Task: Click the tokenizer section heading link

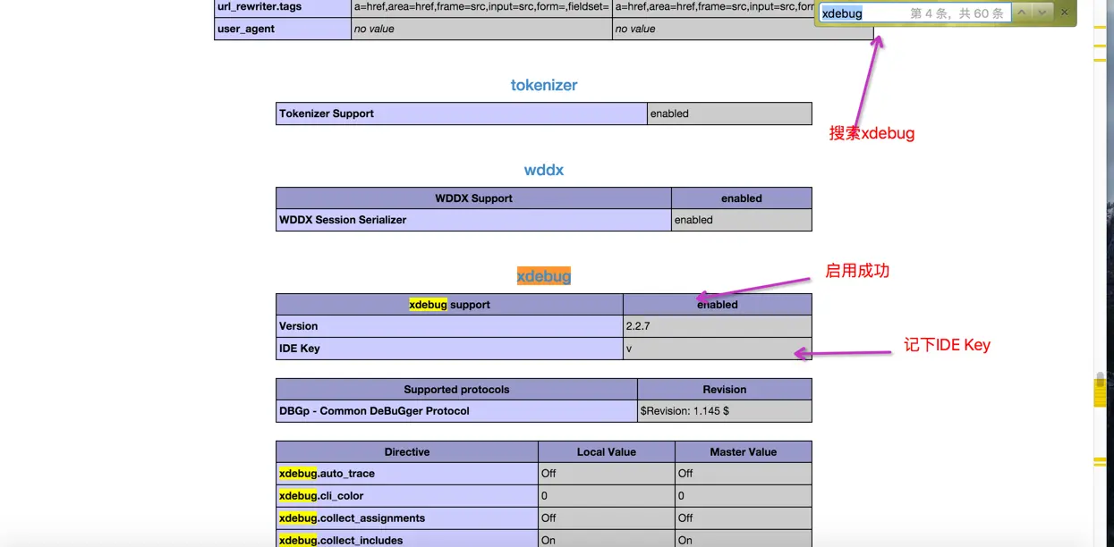Action: 544,85
